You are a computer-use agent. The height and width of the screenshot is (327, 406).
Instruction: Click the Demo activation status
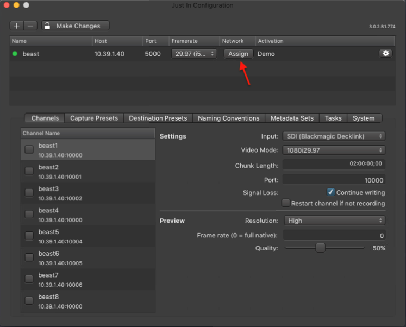click(x=266, y=54)
